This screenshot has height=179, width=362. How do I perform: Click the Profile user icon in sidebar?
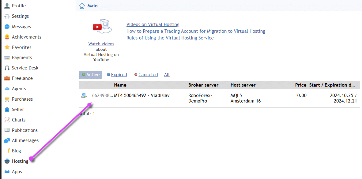7,6
